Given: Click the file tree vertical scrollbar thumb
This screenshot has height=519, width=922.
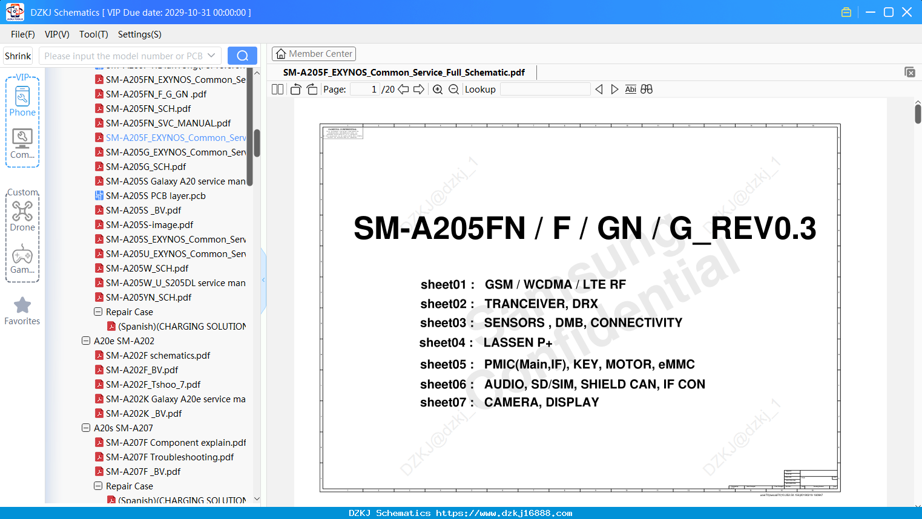Looking at the screenshot, I should [x=257, y=143].
